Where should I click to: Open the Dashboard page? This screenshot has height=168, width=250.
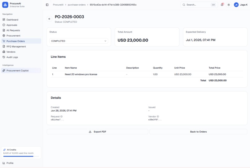[x=21, y=20]
